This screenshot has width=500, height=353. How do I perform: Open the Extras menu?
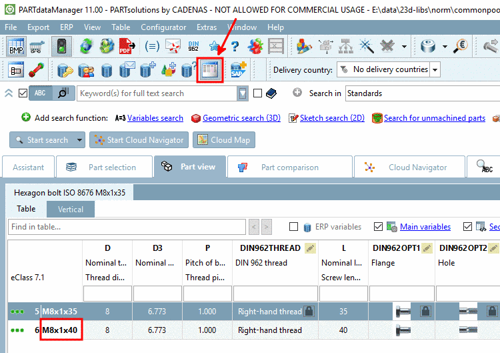pos(207,27)
